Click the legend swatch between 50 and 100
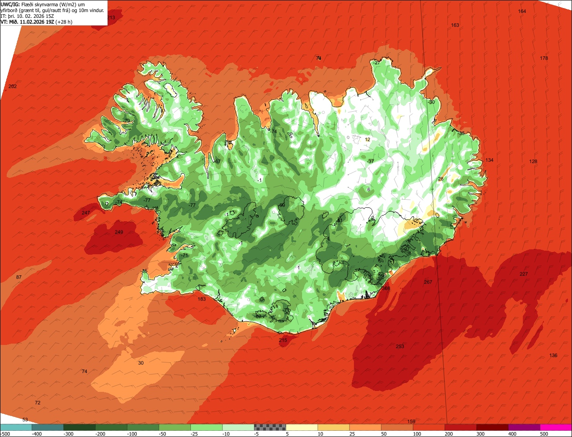 (x=397, y=427)
